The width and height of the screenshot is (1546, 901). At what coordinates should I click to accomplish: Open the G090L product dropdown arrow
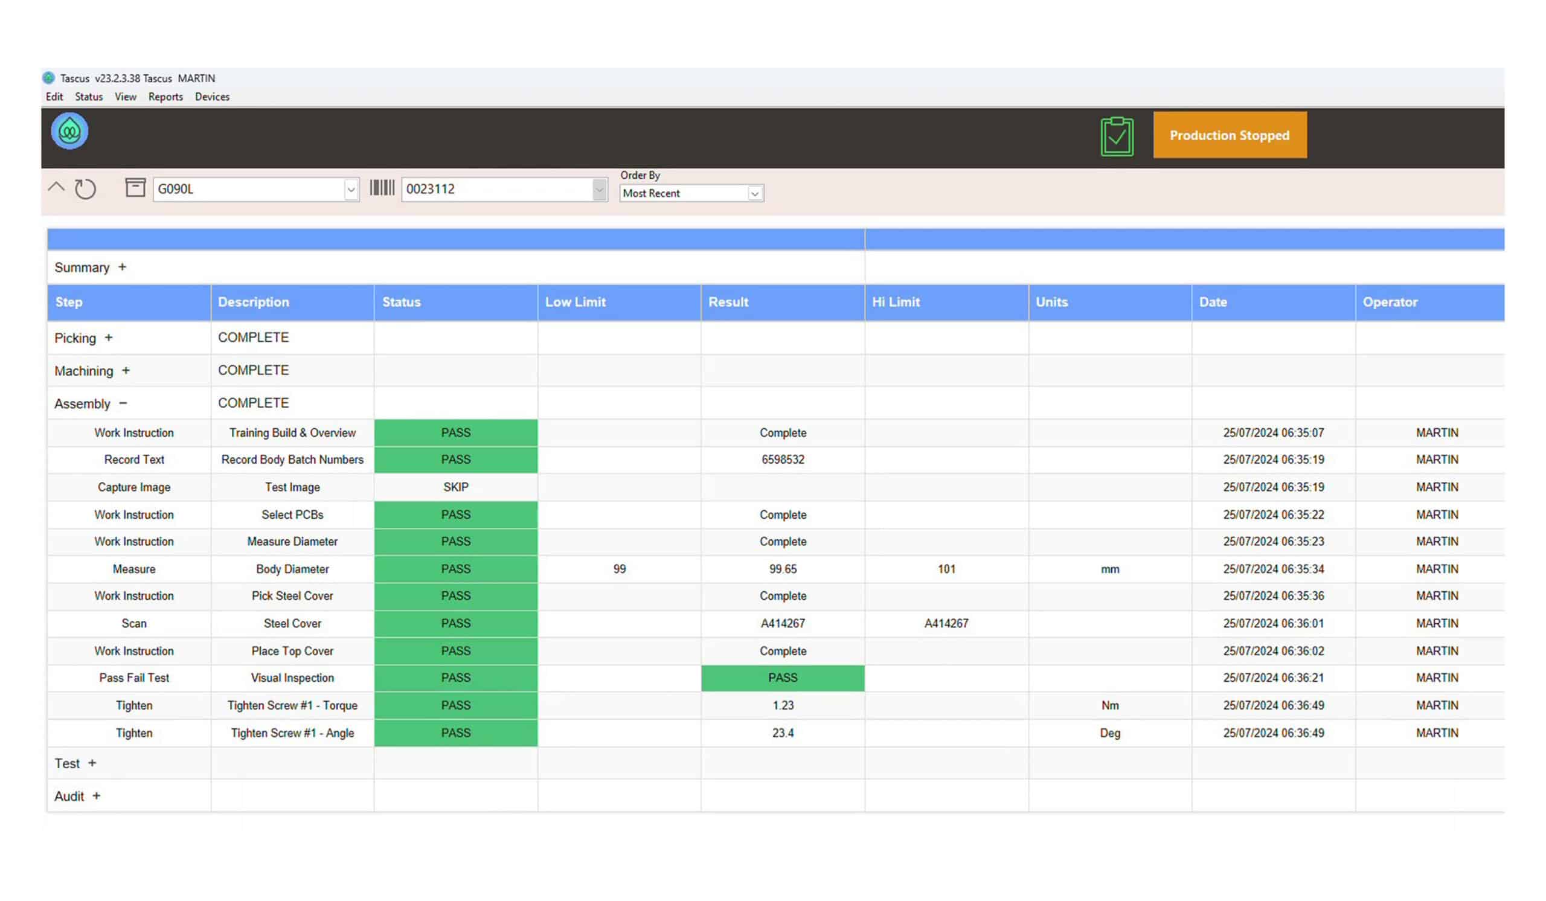351,190
